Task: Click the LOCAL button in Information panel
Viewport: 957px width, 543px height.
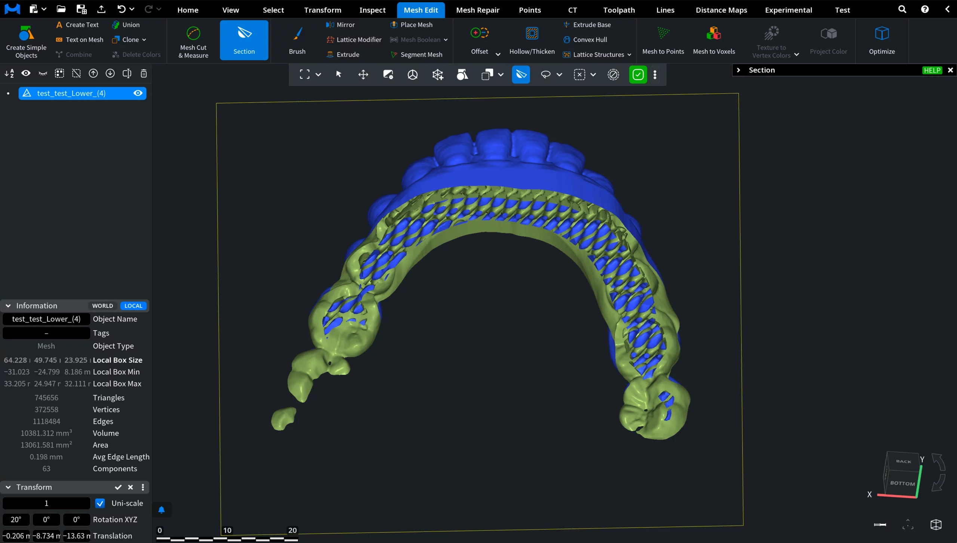Action: click(x=133, y=305)
